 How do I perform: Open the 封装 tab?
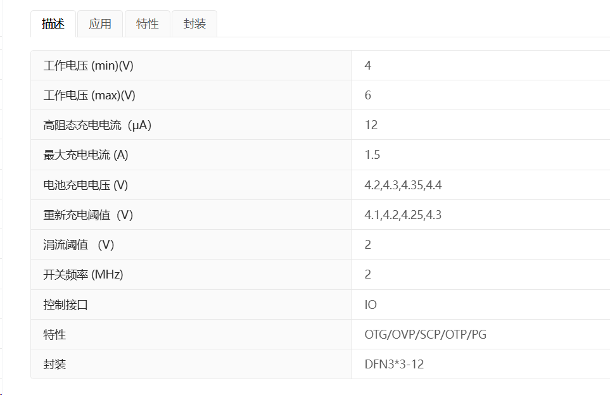click(x=194, y=23)
